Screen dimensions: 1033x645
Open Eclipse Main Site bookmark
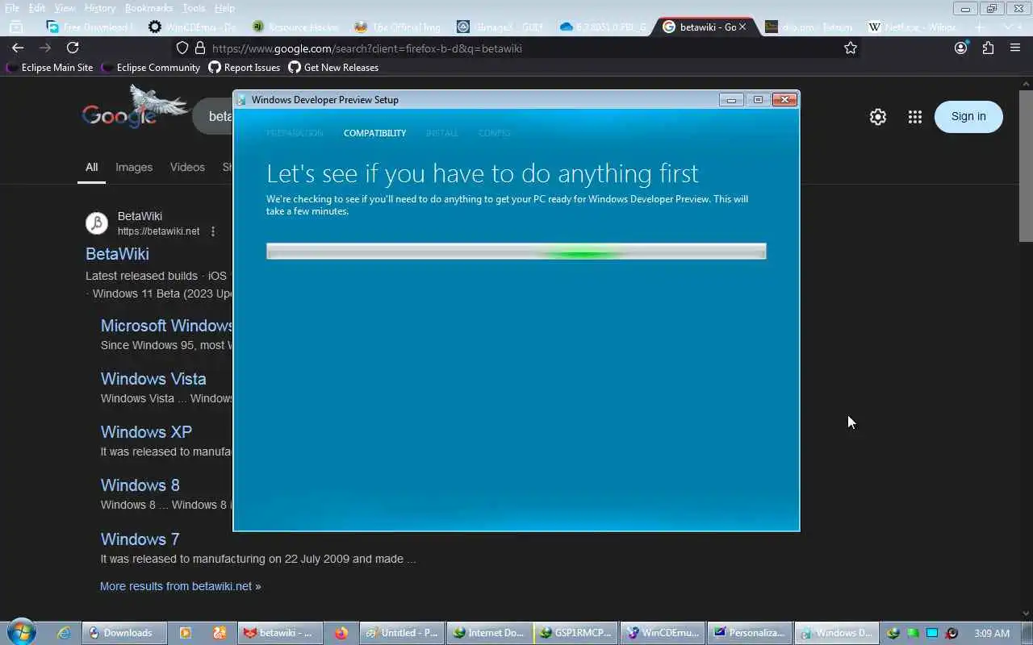pos(49,68)
